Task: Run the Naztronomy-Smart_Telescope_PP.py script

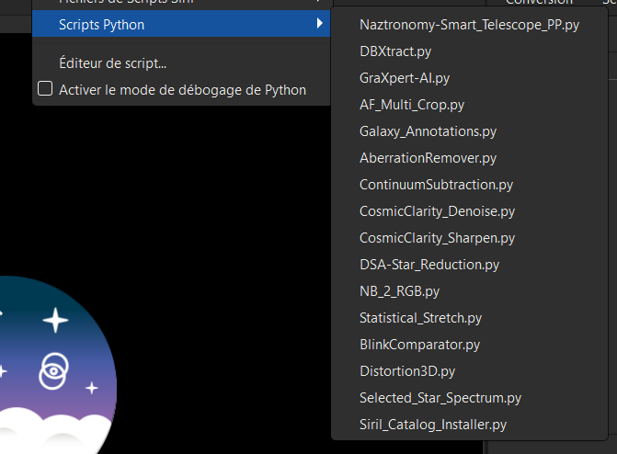Action: [x=469, y=25]
